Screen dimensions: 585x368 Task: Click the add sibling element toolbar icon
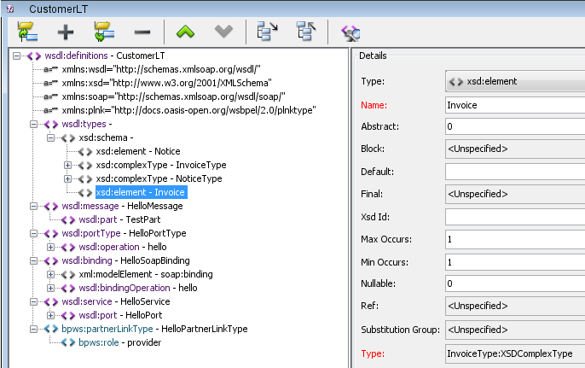click(x=27, y=32)
